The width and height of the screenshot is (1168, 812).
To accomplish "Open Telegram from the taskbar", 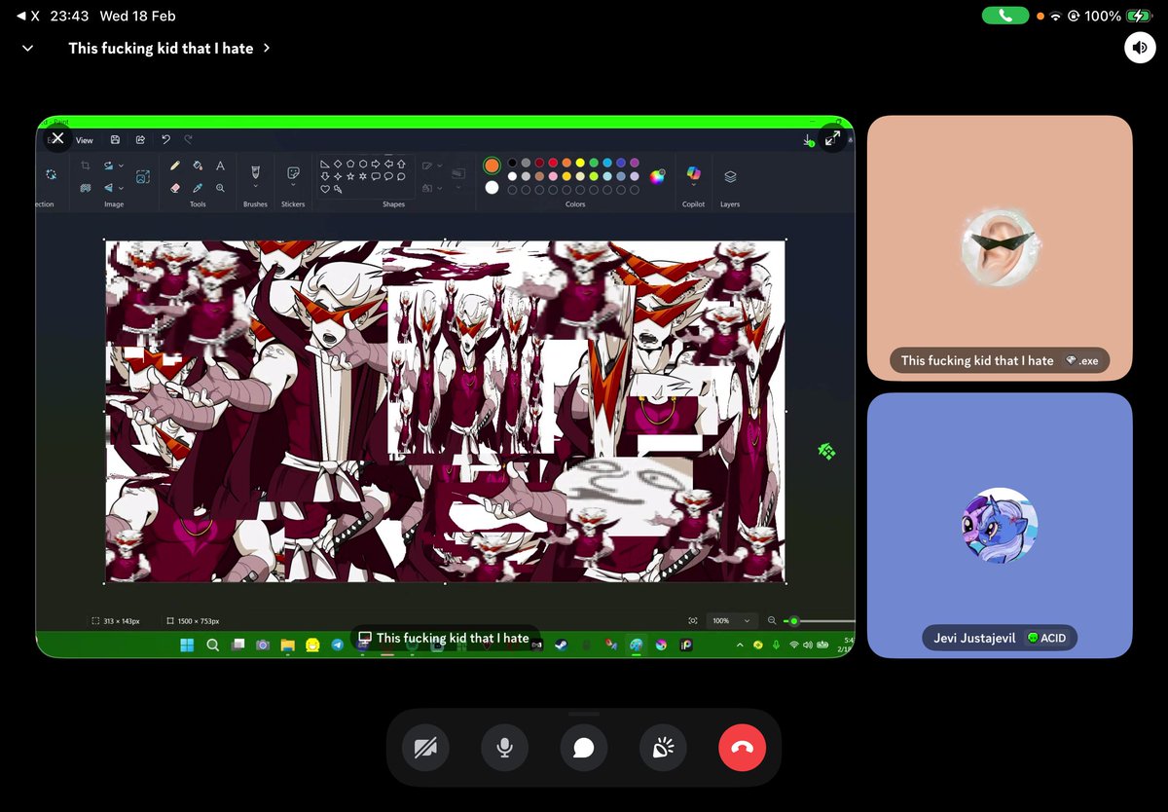I will (337, 645).
